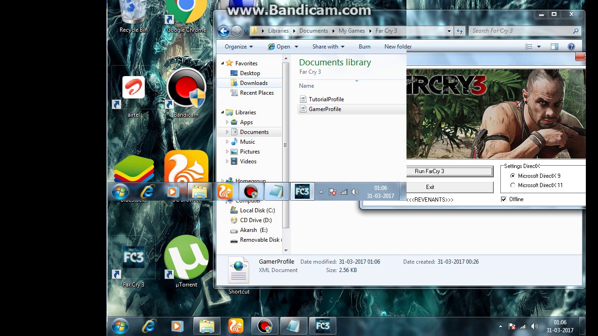Viewport: 598px width, 336px height.
Task: Click File Explorer icon in floating overlay taskbar
Action: click(199, 191)
